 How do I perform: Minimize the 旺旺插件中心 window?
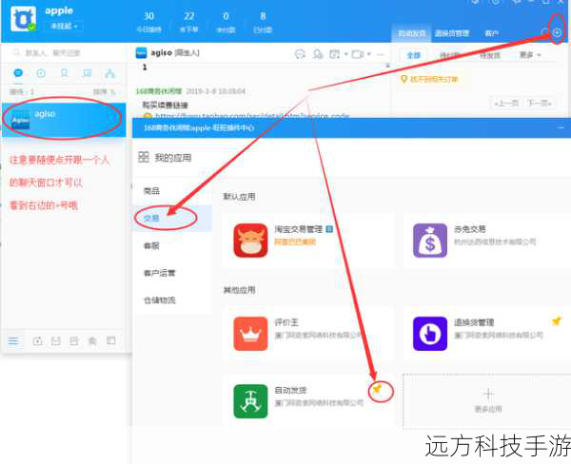(561, 128)
